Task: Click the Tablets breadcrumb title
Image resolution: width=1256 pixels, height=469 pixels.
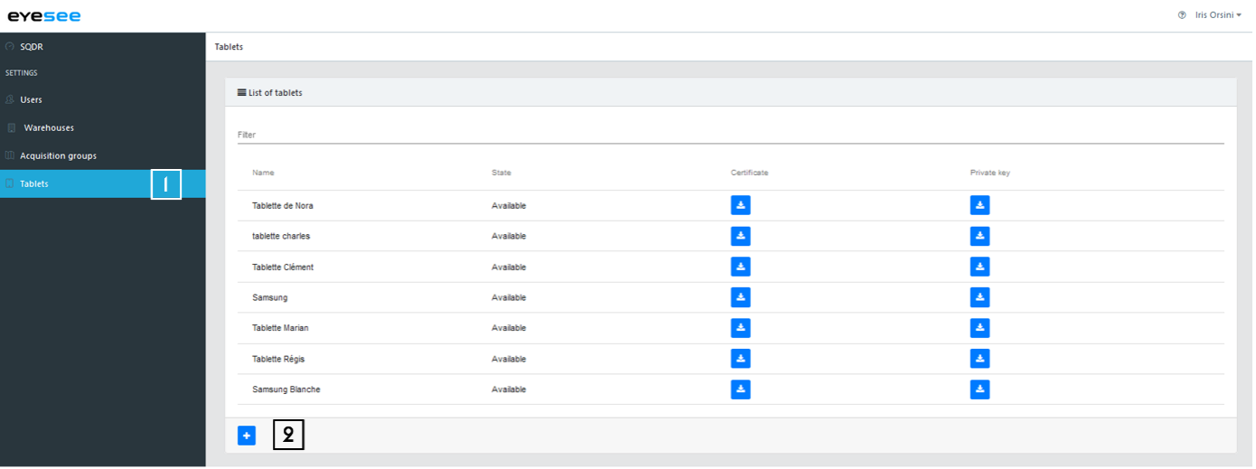Action: click(229, 47)
